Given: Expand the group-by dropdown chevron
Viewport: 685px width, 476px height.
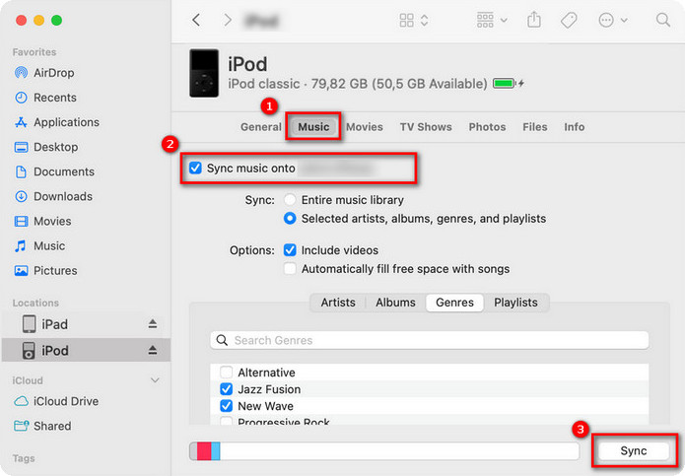Looking at the screenshot, I should click(504, 20).
